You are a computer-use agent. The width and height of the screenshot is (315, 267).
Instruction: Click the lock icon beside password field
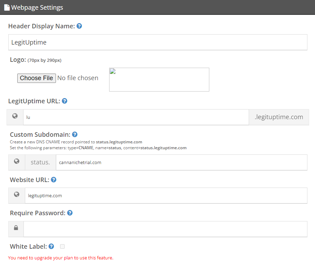pyautogui.click(x=16, y=228)
